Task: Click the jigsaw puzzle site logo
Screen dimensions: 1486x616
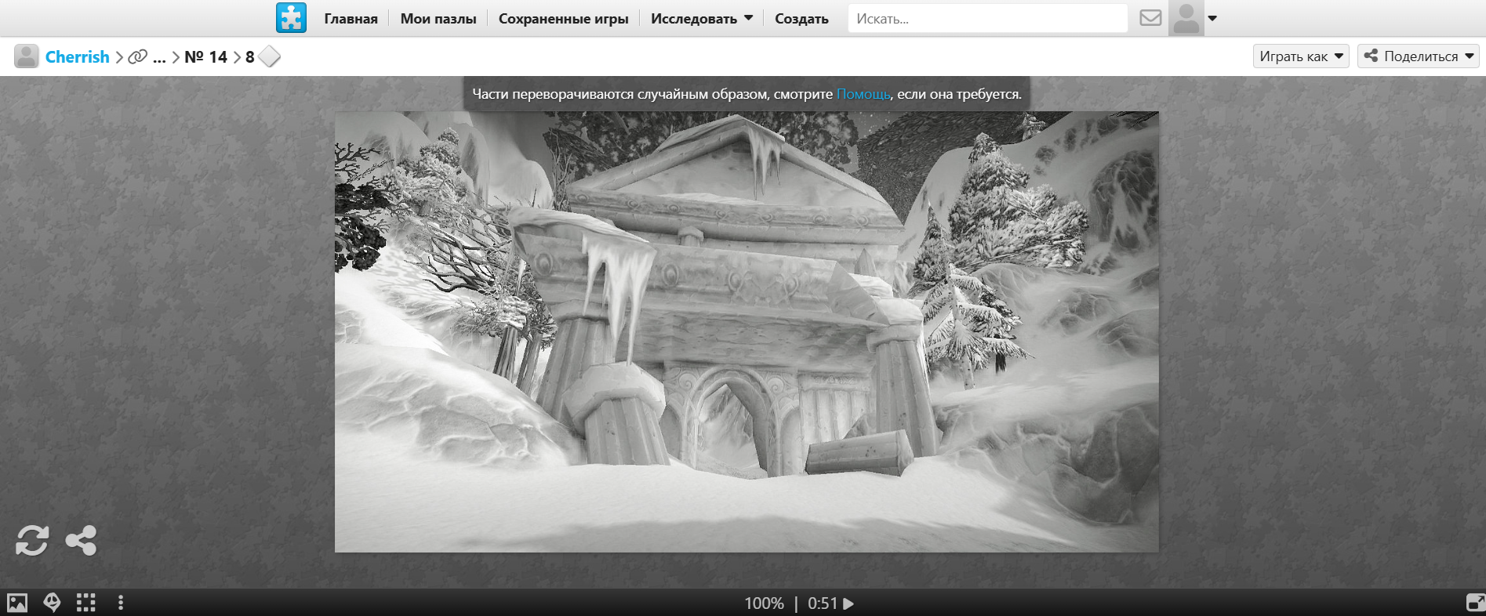Action: pyautogui.click(x=291, y=18)
